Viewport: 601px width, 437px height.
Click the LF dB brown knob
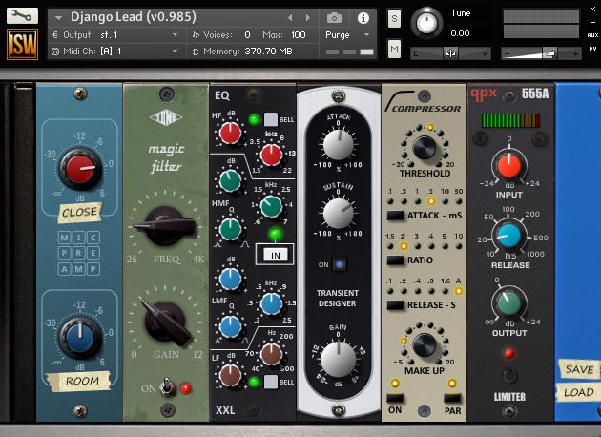click(230, 375)
